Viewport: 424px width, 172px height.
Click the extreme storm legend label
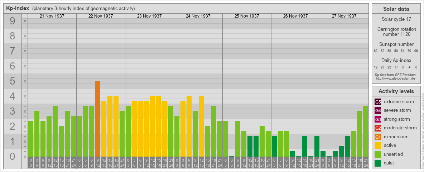399,102
